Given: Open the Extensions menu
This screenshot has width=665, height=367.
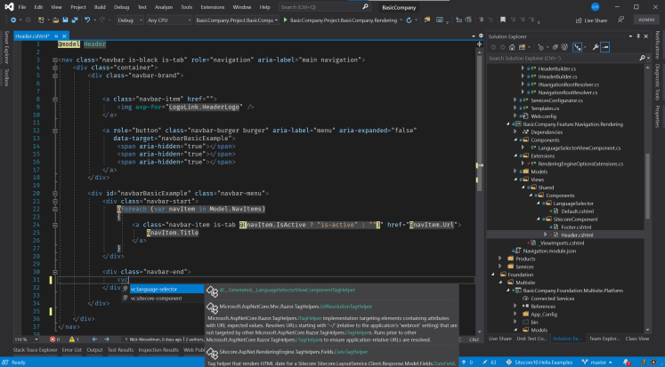Looking at the screenshot, I should pos(212,6).
